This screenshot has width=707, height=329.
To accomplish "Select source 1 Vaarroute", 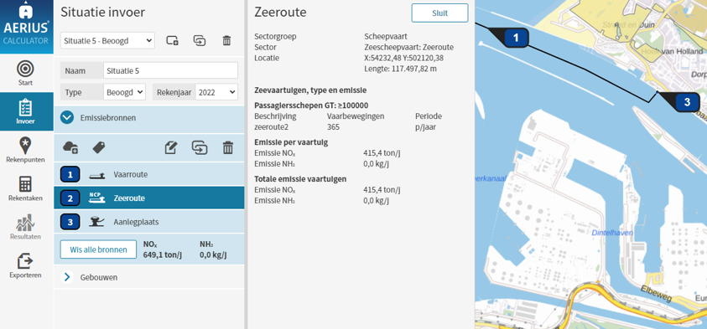I will click(x=148, y=175).
